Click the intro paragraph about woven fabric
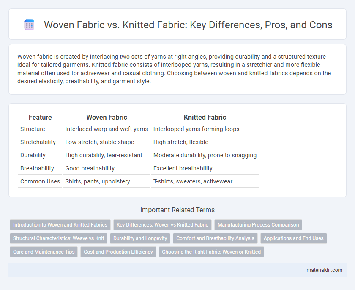The width and height of the screenshot is (355, 290). coord(174,69)
